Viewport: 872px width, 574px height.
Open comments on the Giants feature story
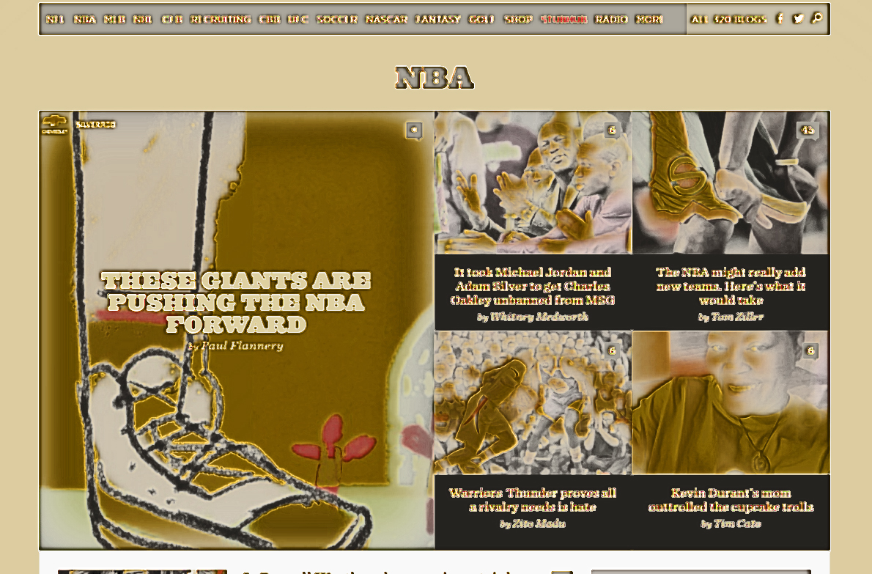414,130
